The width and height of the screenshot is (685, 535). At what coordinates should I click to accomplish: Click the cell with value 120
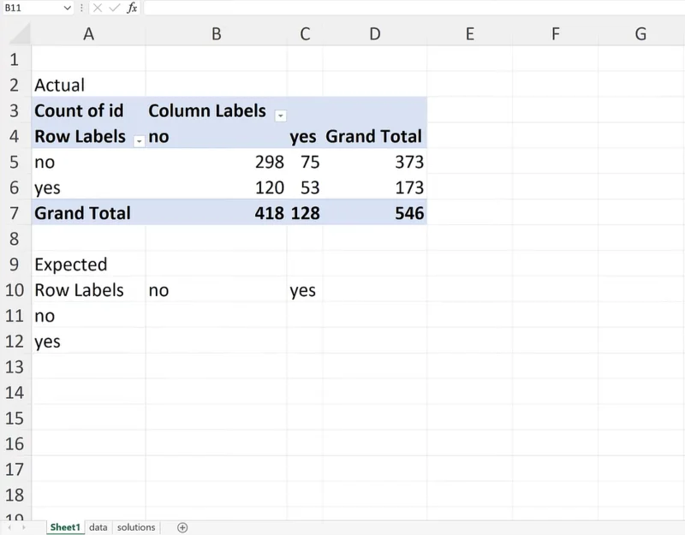[x=217, y=187]
